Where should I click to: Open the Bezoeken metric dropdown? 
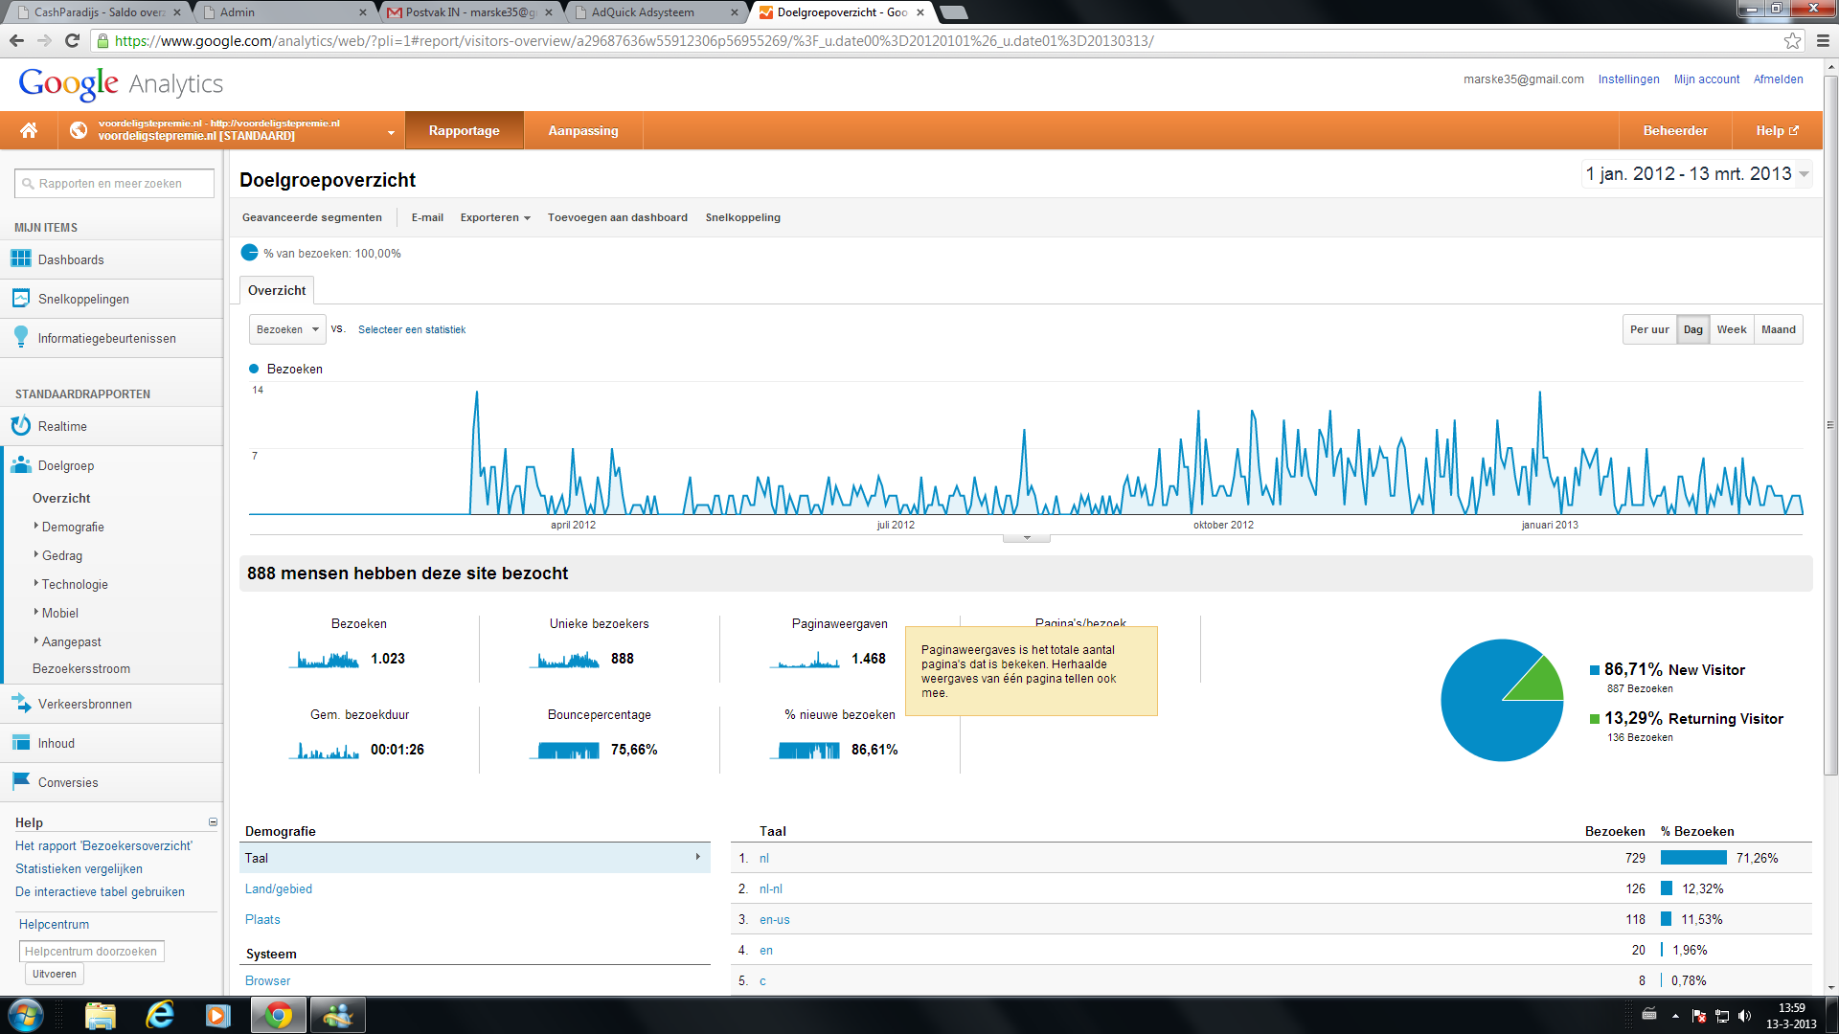[x=287, y=329]
